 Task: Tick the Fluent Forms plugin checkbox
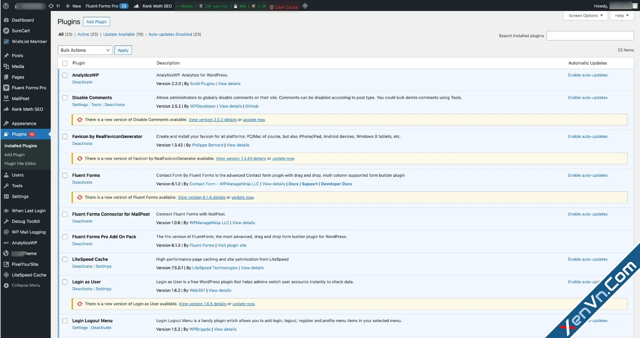[x=64, y=175]
